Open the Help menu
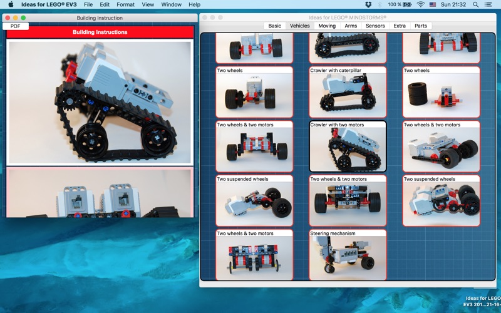501x313 pixels. pyautogui.click(x=194, y=4)
